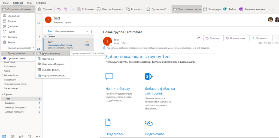
Task: Open the Mail view icon in navigation bar
Action: pos(4,136)
